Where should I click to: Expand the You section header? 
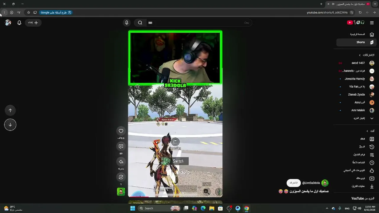(370, 131)
